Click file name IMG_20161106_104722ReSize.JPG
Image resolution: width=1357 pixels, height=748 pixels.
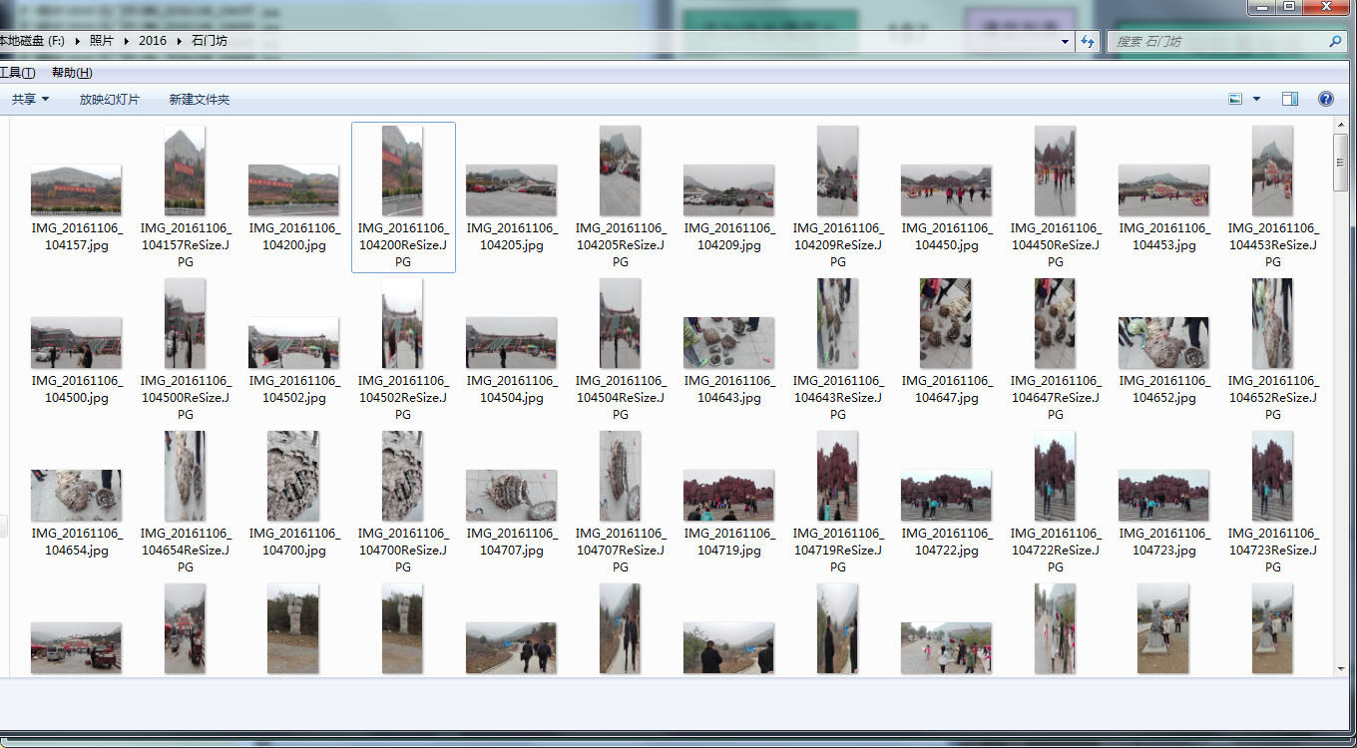[1056, 550]
